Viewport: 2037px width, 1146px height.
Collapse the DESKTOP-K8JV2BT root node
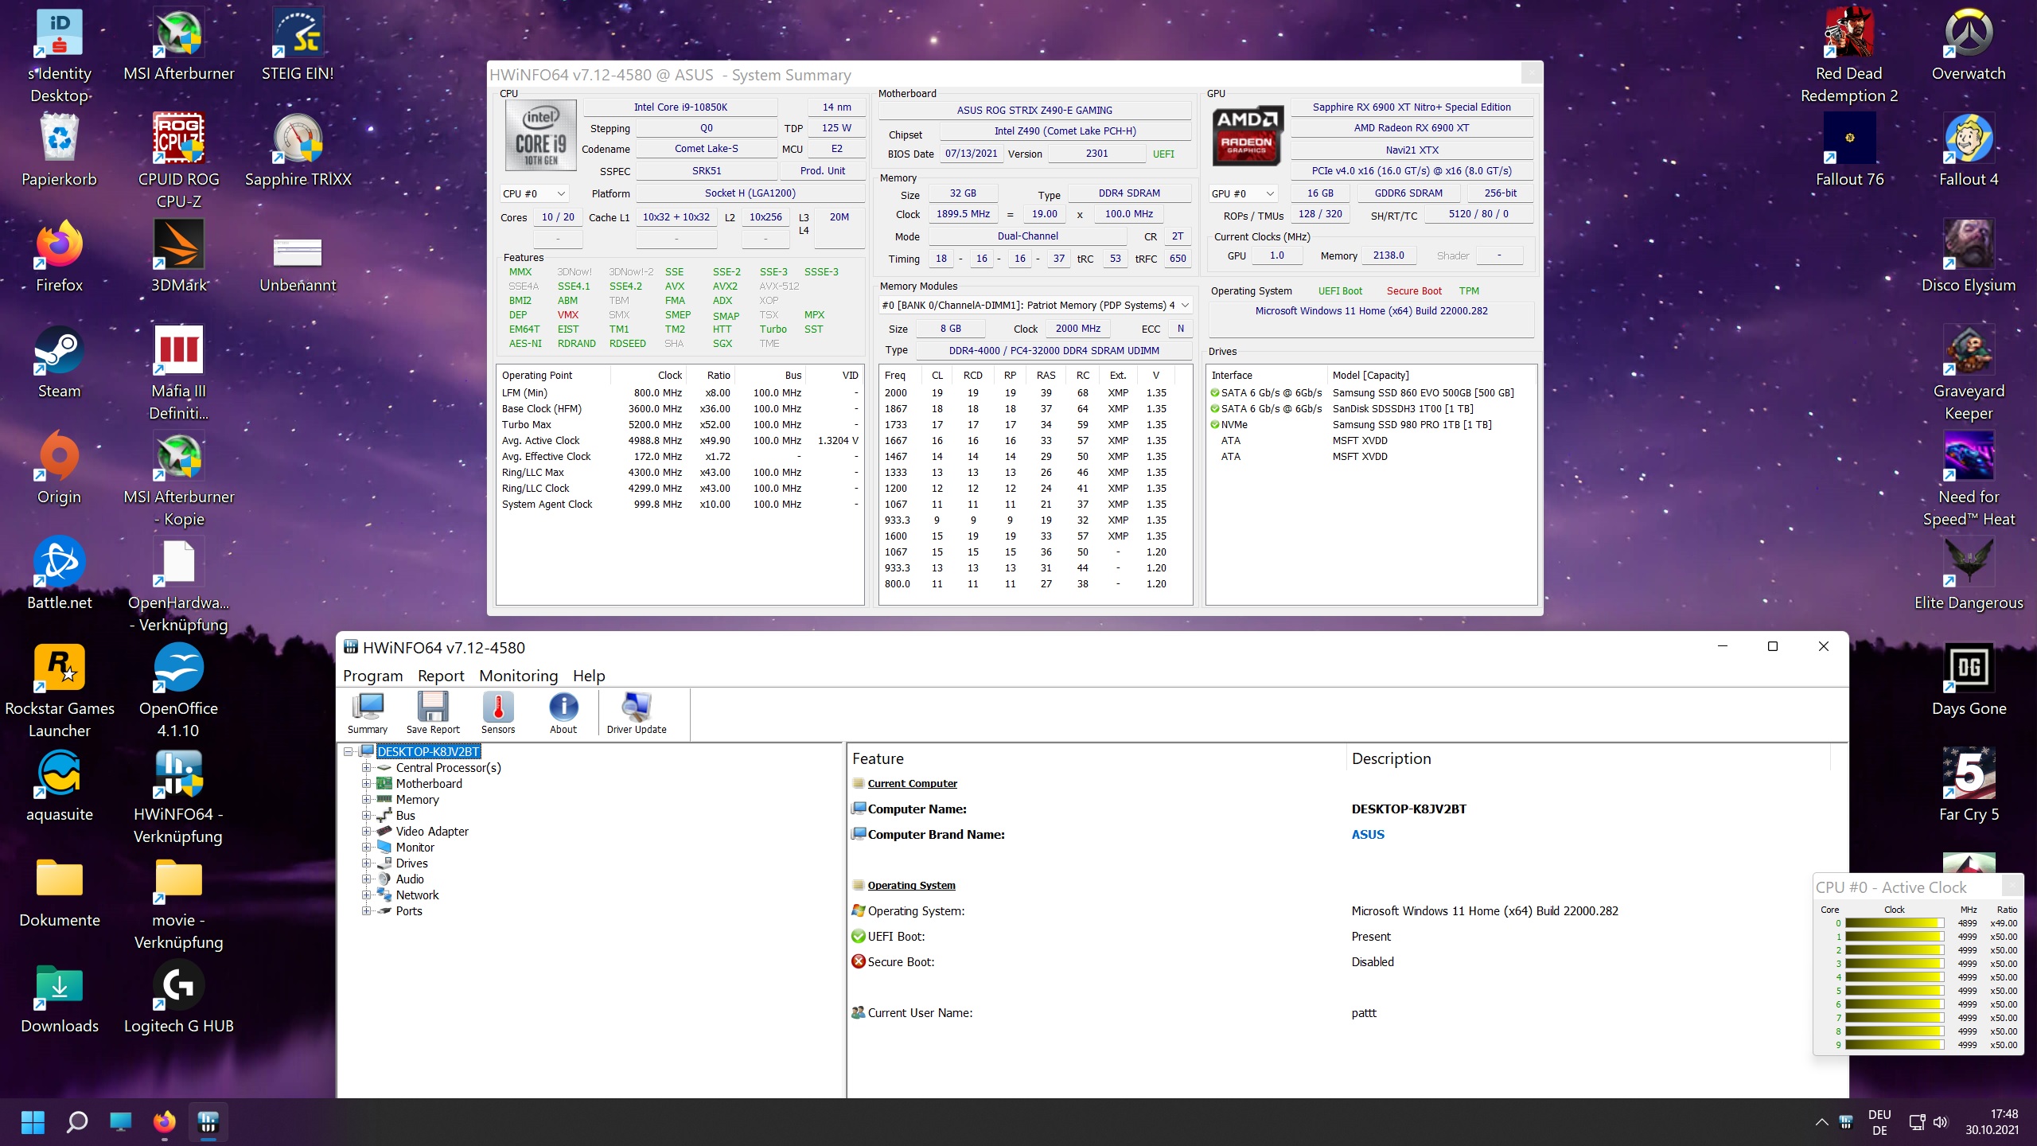click(349, 752)
